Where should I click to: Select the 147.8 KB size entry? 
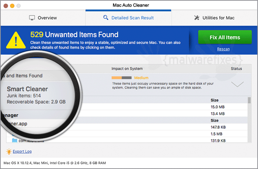(x=218, y=127)
